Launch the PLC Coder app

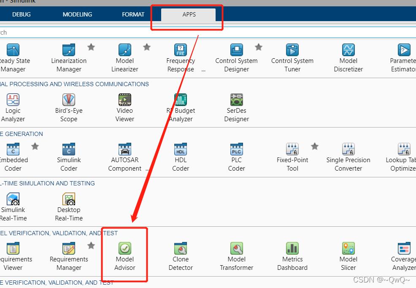tap(236, 157)
